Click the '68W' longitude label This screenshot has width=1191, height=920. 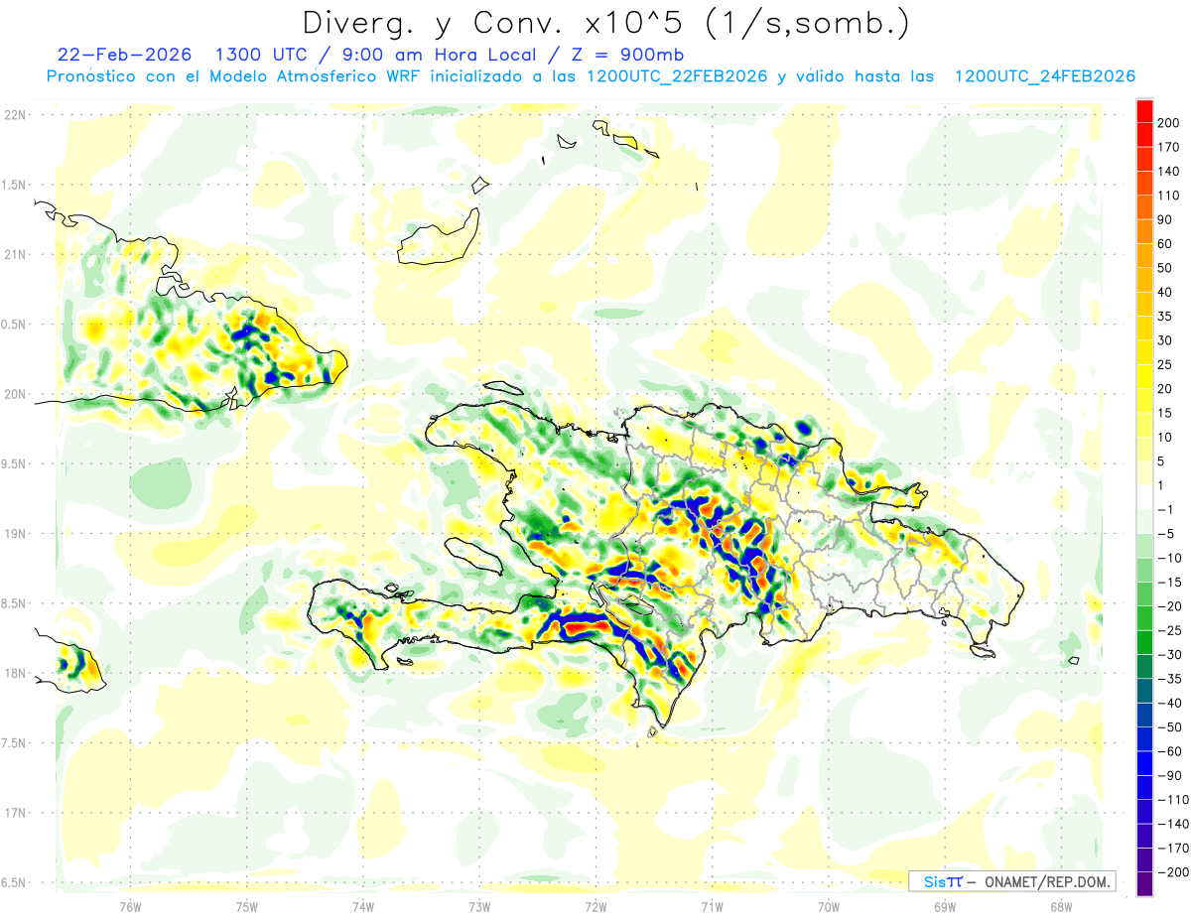tap(1061, 905)
